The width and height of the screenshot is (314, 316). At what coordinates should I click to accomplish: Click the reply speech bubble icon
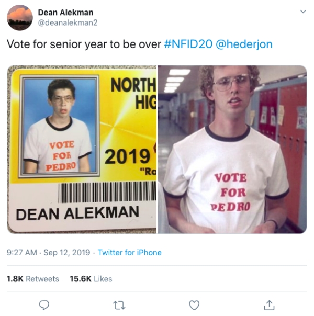point(44,304)
